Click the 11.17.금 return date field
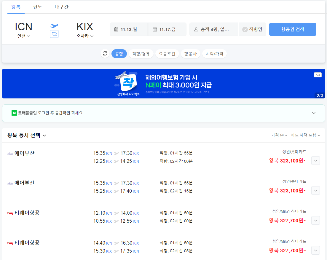The image size is (327, 260). tap(167, 29)
